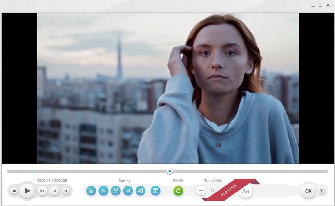Cut selection with scissors icon

(116, 191)
